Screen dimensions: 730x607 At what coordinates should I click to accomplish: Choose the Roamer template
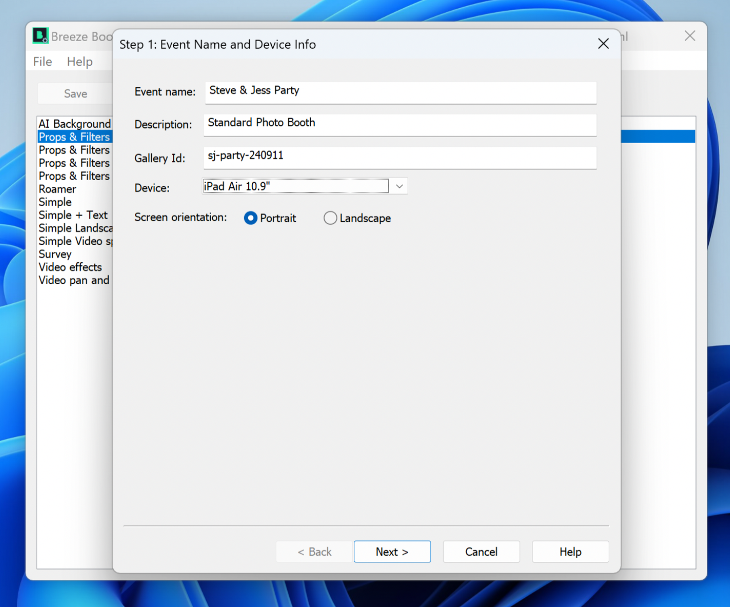tap(57, 189)
